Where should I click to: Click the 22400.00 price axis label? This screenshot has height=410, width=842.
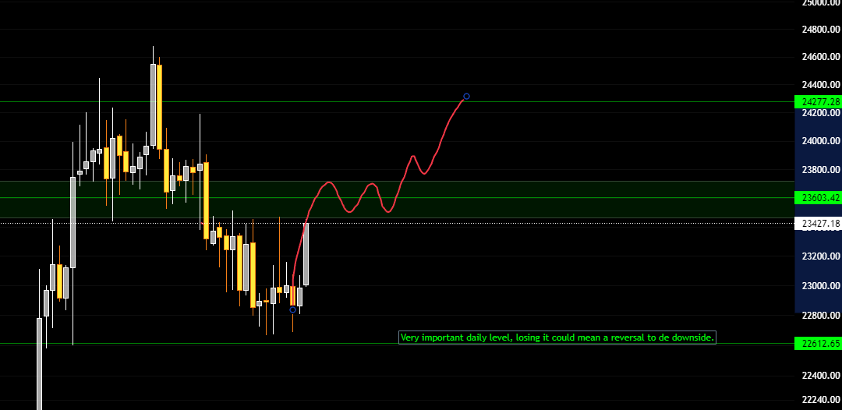coord(820,375)
